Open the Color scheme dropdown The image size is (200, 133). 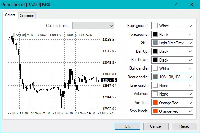[x=93, y=26]
